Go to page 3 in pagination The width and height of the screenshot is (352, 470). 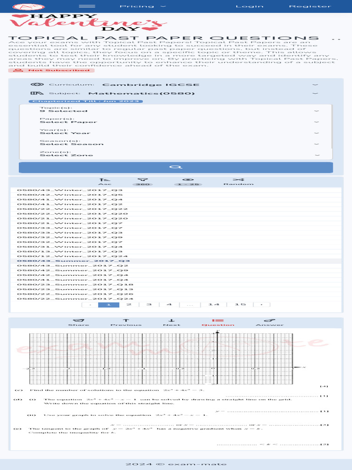[x=149, y=305]
